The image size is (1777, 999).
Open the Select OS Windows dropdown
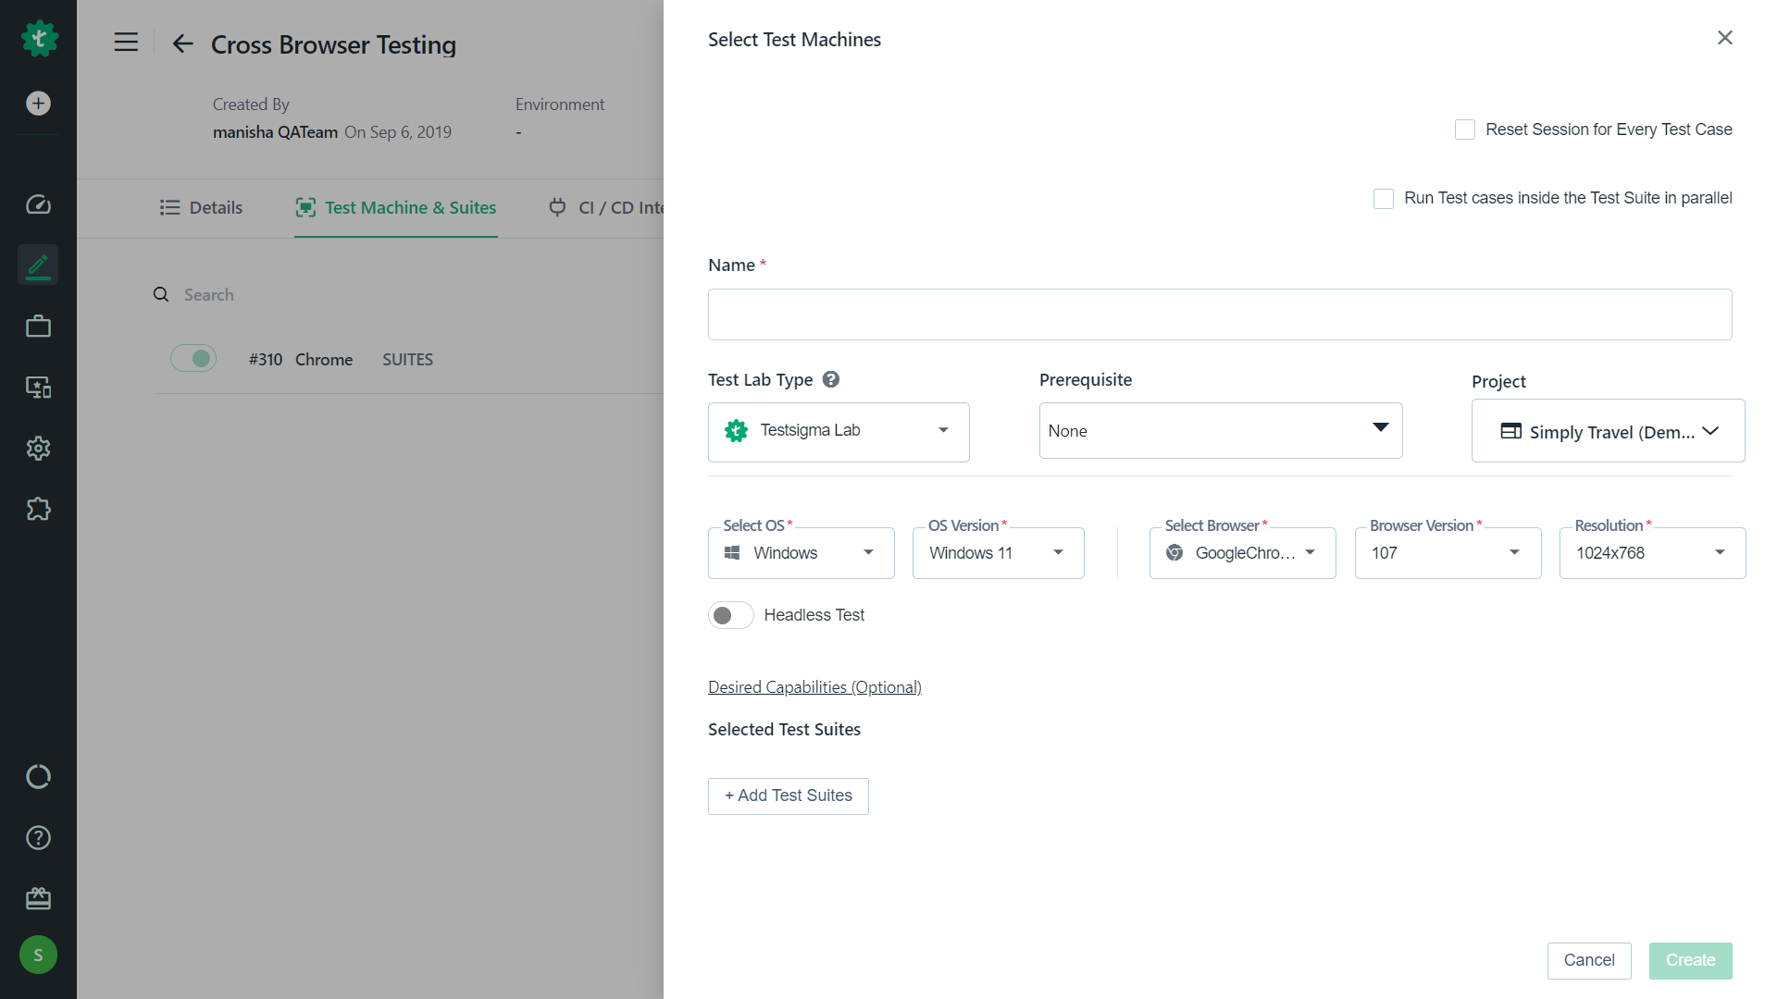(x=802, y=553)
